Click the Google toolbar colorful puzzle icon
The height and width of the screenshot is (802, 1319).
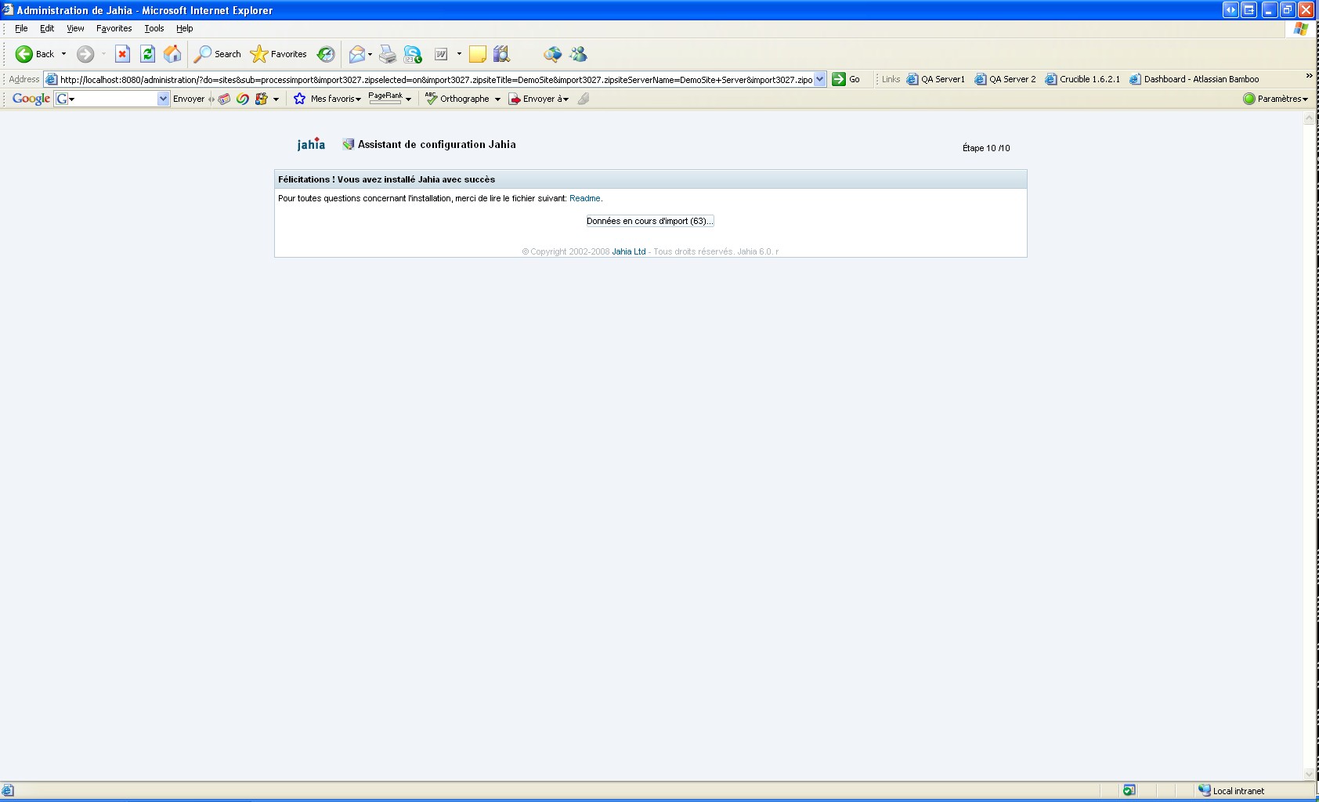(x=262, y=99)
